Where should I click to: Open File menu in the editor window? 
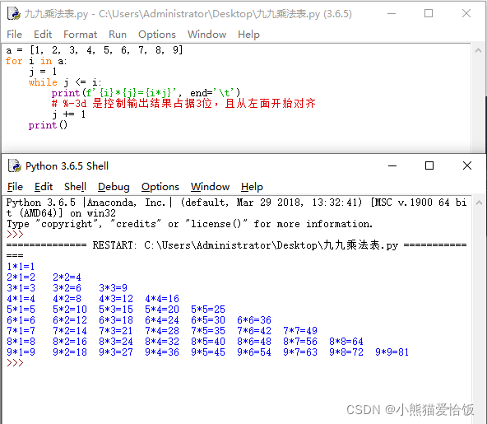pos(14,35)
